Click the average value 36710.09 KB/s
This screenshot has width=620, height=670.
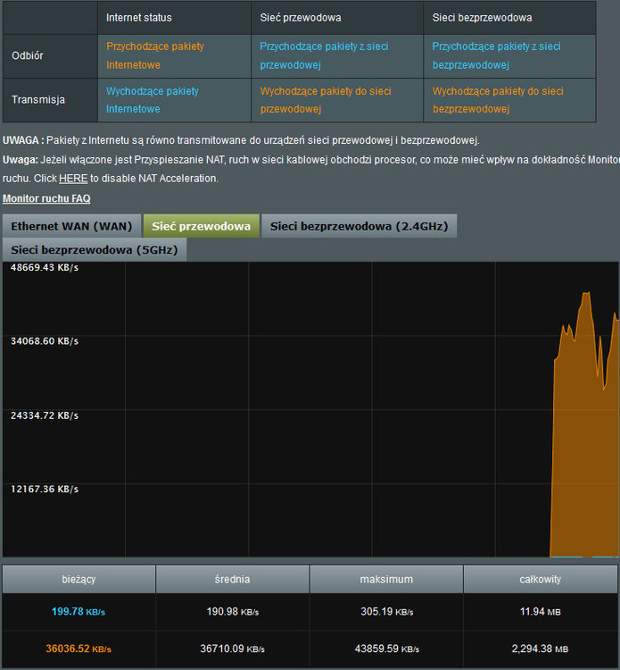tap(233, 649)
